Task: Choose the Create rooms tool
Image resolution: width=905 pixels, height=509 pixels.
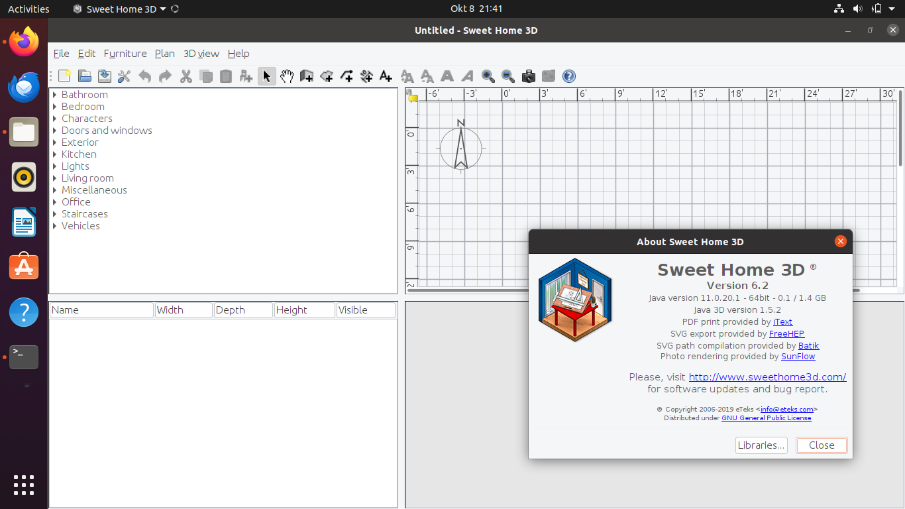Action: 326,76
